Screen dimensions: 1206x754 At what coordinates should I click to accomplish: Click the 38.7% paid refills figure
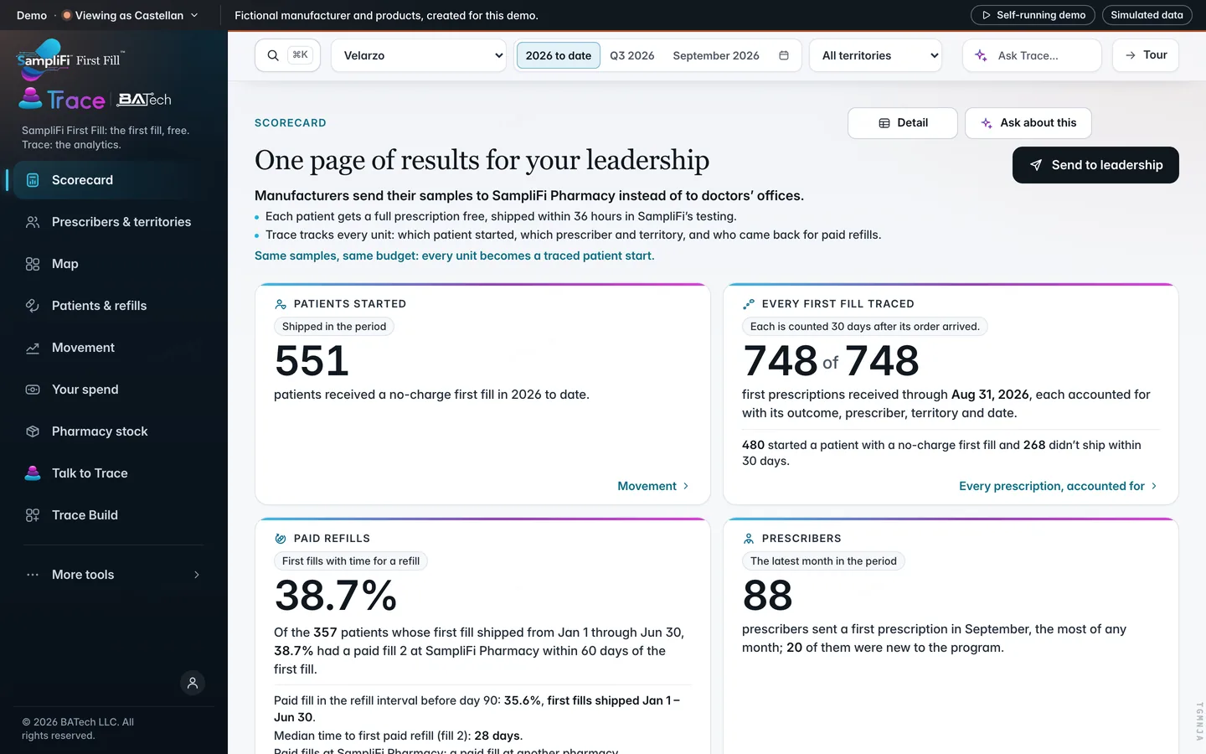(336, 596)
